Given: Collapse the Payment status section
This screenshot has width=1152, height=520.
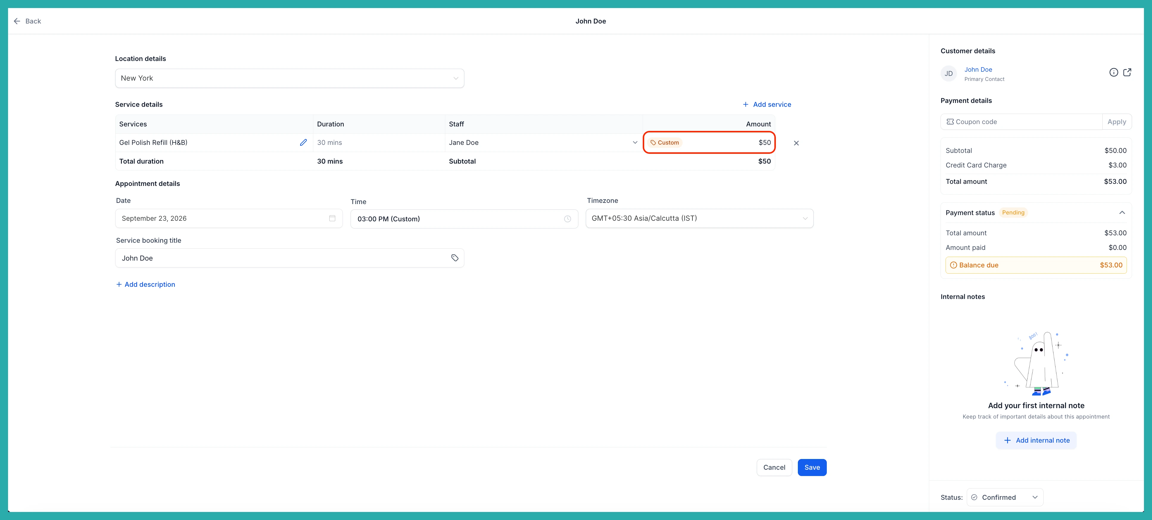Looking at the screenshot, I should pyautogui.click(x=1122, y=213).
